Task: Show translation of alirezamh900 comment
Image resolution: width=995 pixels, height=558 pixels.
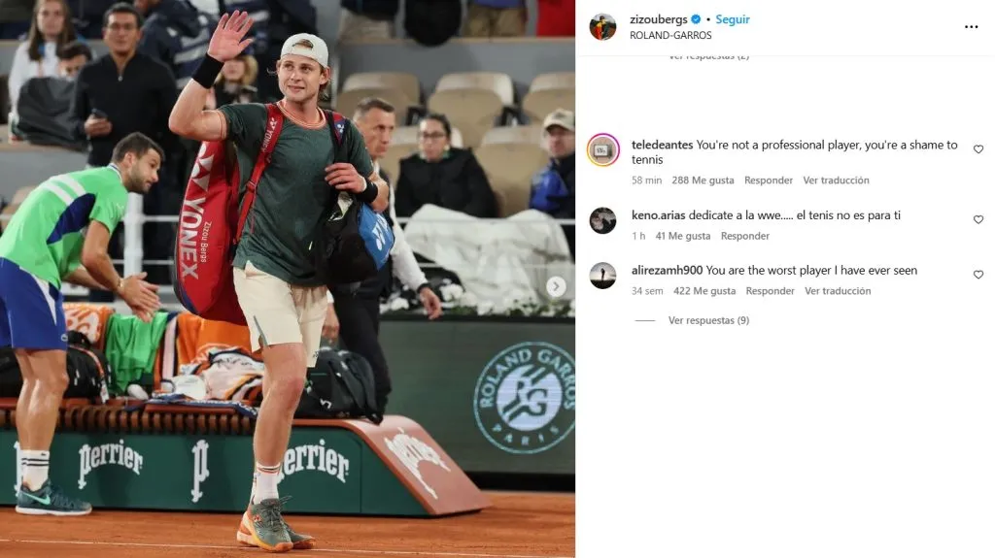Action: [838, 290]
